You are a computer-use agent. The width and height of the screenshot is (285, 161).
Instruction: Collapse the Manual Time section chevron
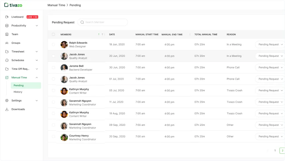37,78
